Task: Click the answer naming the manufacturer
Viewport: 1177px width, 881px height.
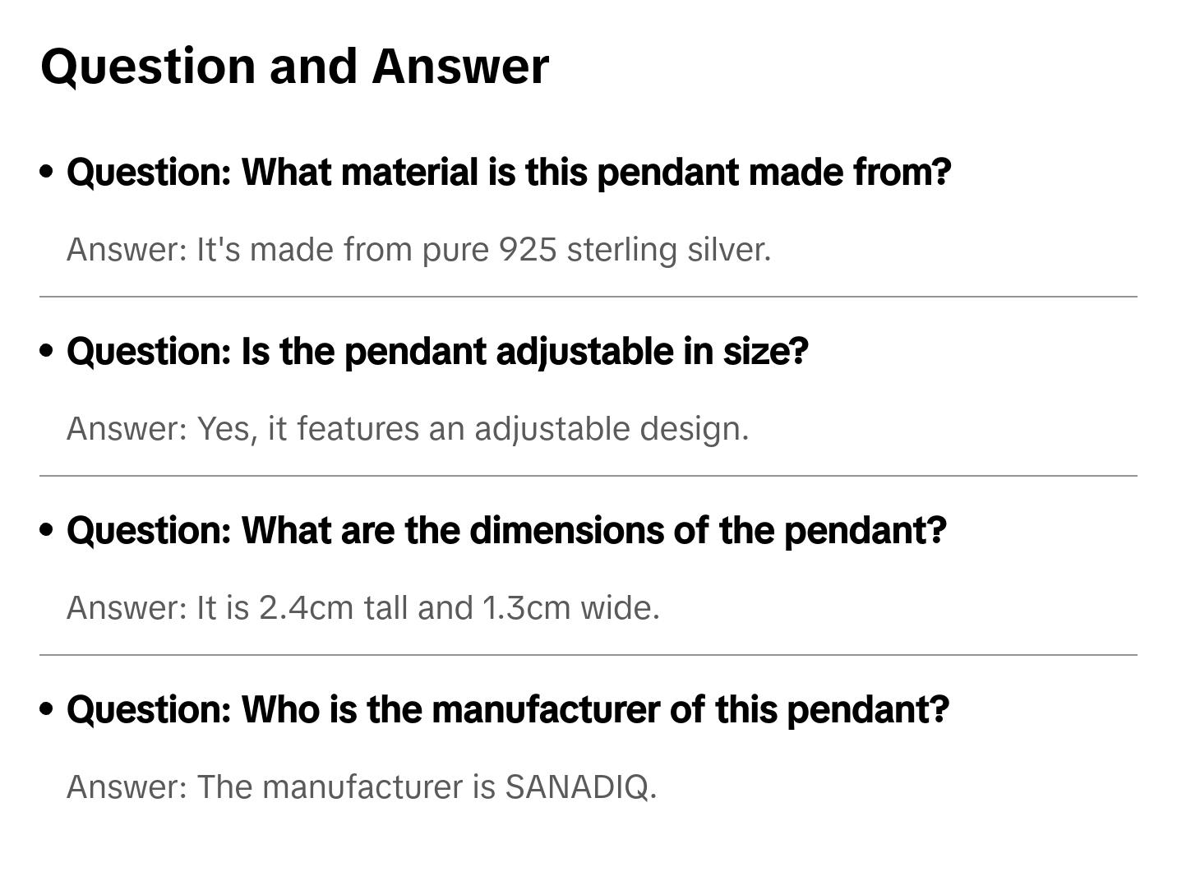Action: click(x=361, y=787)
